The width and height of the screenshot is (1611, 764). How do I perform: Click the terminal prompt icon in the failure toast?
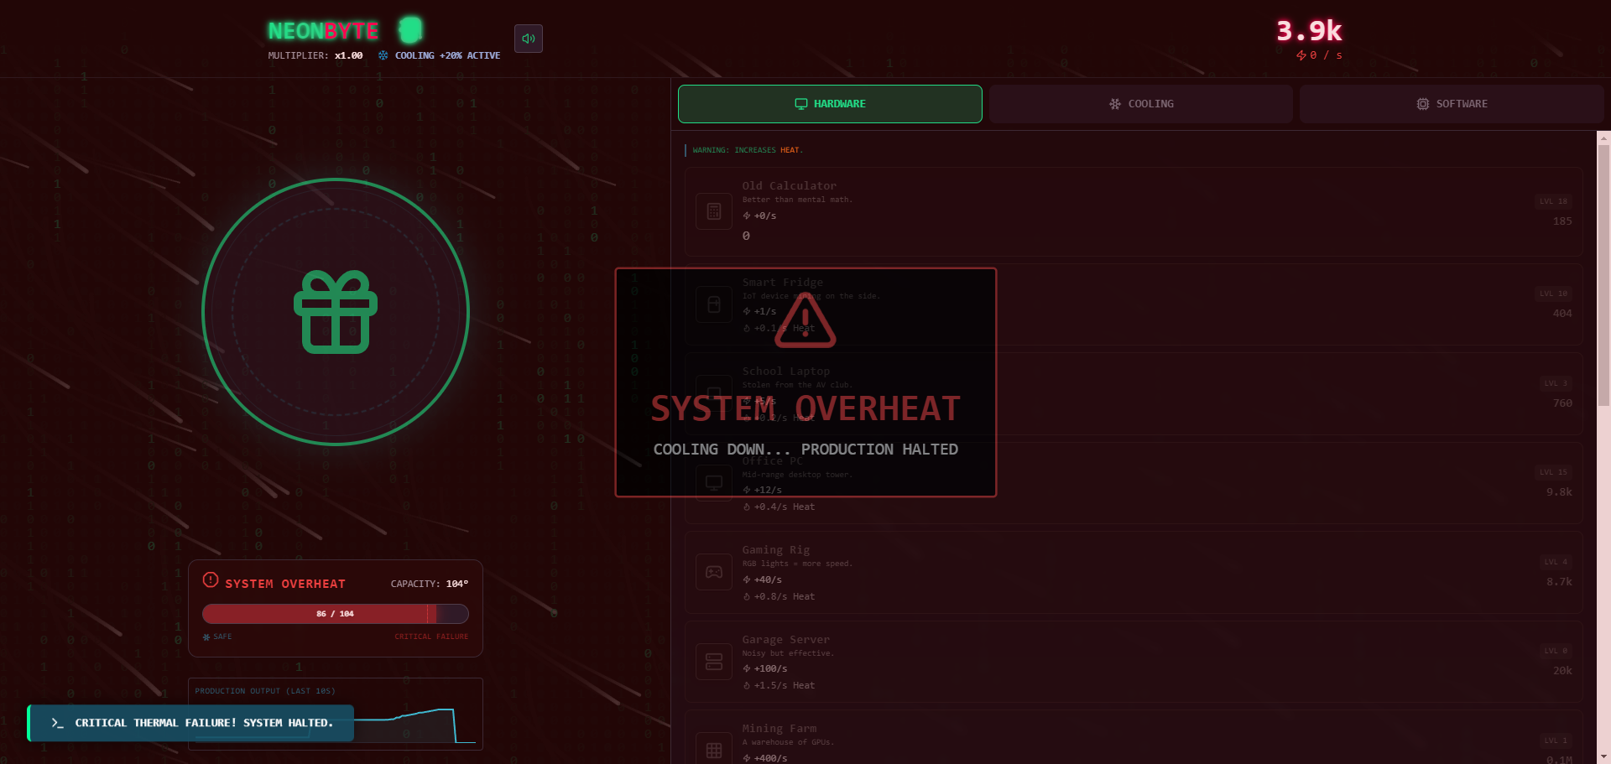point(57,723)
